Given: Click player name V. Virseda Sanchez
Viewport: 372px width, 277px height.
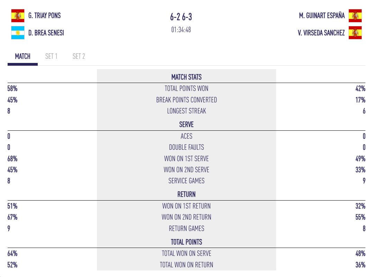Looking at the screenshot, I should click(321, 33).
